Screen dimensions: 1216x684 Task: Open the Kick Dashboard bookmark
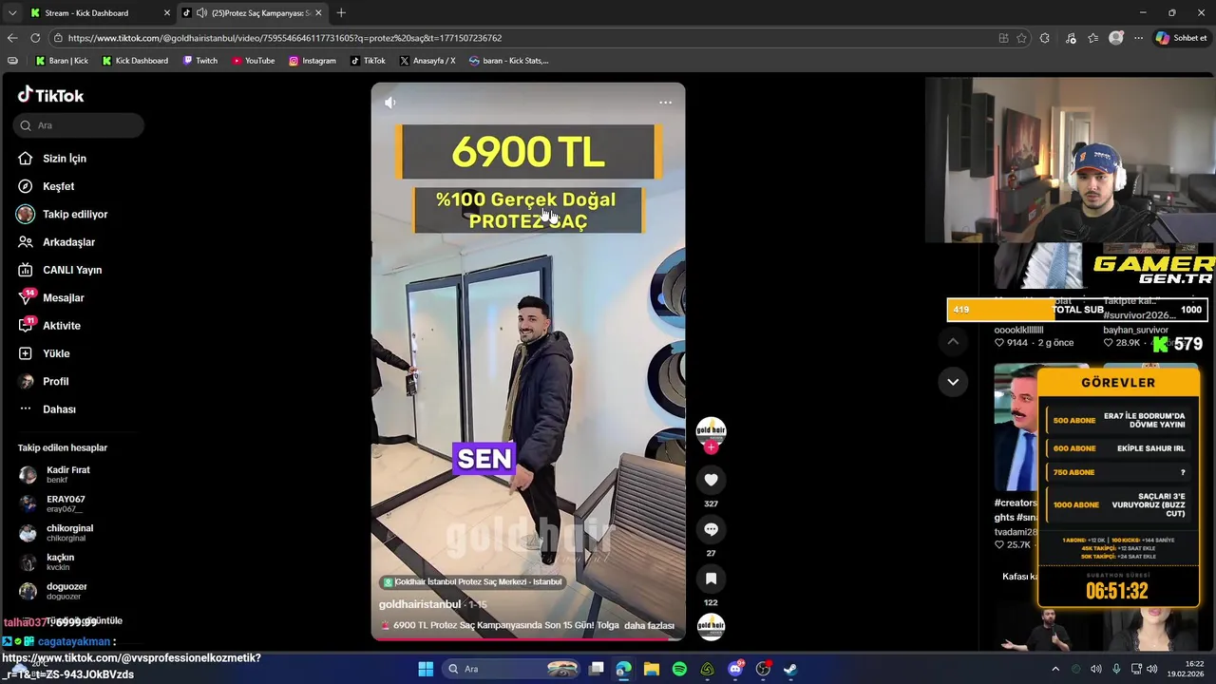coord(135,61)
